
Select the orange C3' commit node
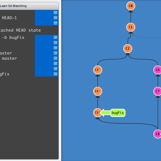(98, 70)
